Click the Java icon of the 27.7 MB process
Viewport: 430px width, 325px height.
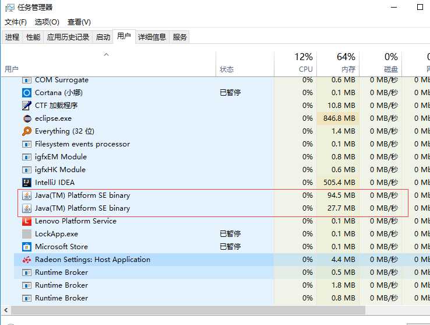27,208
